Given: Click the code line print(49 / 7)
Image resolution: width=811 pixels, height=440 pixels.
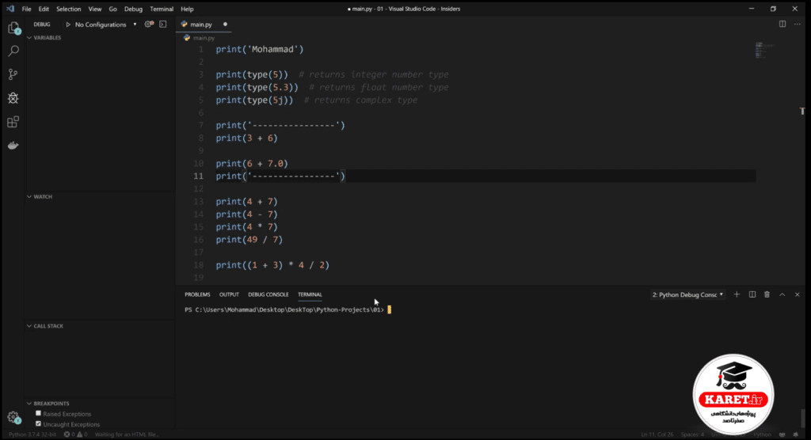Looking at the screenshot, I should click(x=249, y=240).
